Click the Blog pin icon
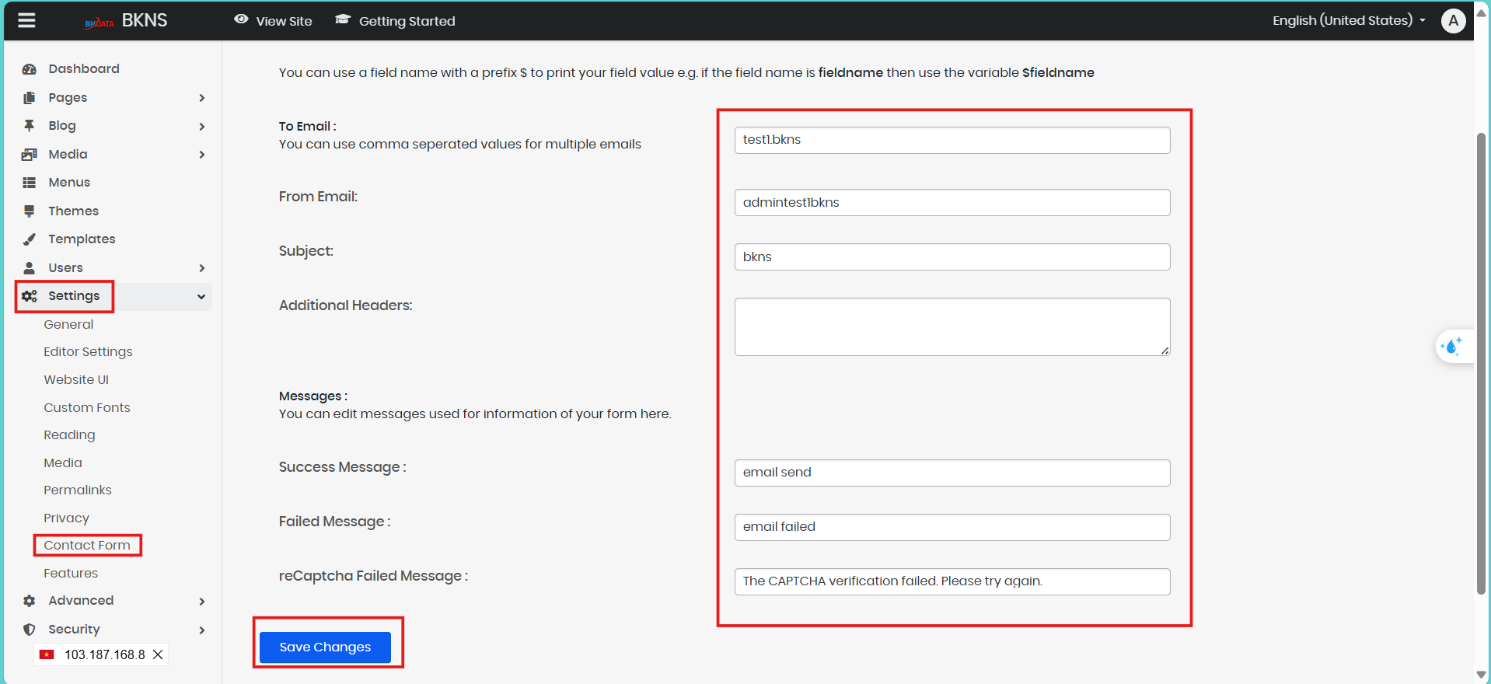This screenshot has height=684, width=1491. pyautogui.click(x=30, y=126)
